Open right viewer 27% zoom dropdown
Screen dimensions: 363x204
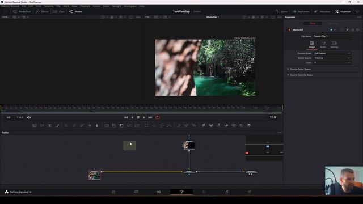click(147, 17)
